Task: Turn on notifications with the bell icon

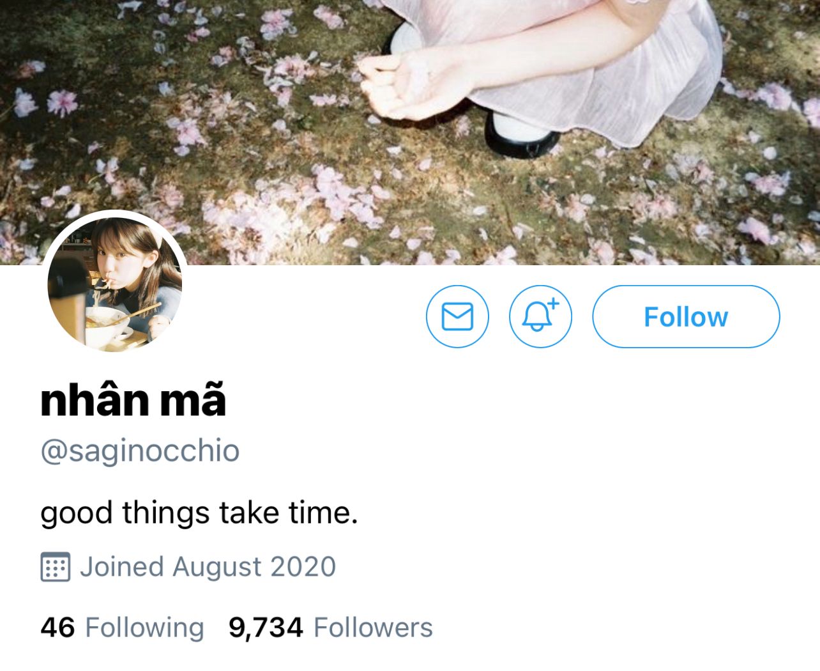Action: pyautogui.click(x=540, y=316)
